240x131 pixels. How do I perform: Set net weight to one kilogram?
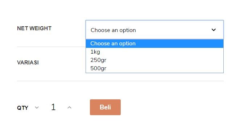click(154, 52)
